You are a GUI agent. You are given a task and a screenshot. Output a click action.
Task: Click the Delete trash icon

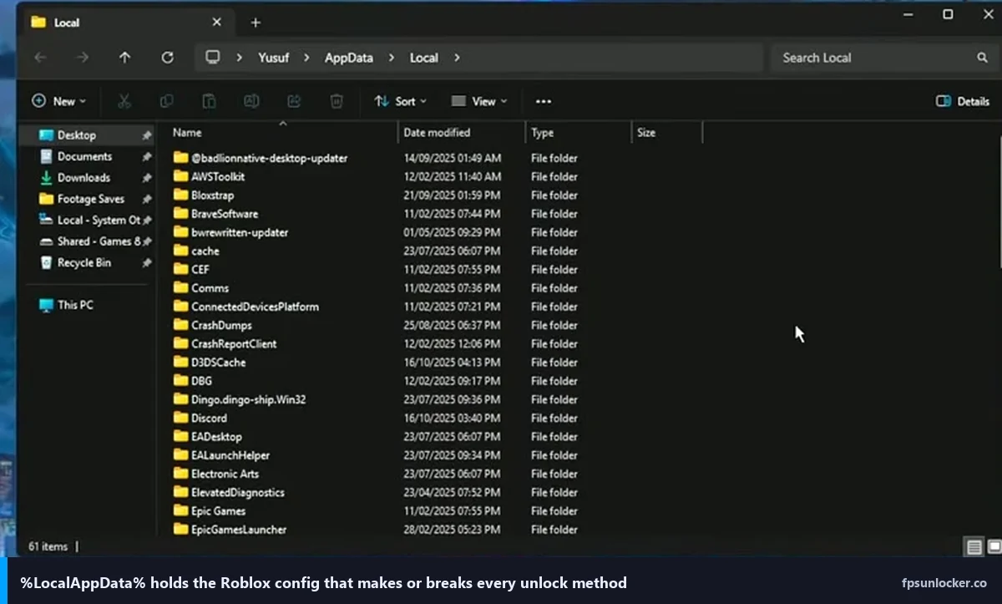(x=337, y=101)
